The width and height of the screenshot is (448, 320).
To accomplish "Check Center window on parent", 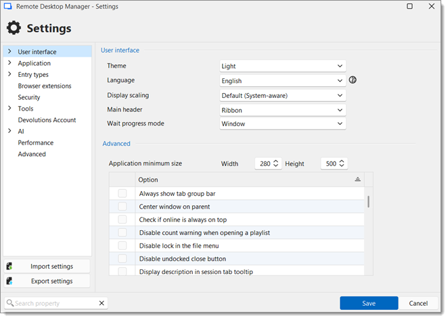I will point(122,207).
